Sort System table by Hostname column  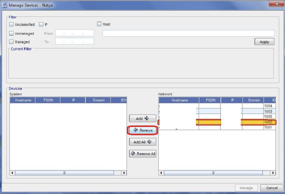coord(23,100)
